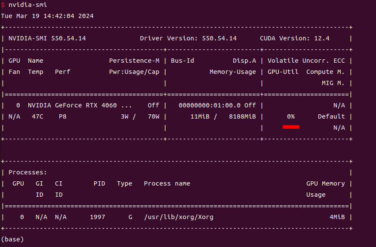This screenshot has width=376, height=247.
Task: Click the CI ID column header
Action: (59, 189)
